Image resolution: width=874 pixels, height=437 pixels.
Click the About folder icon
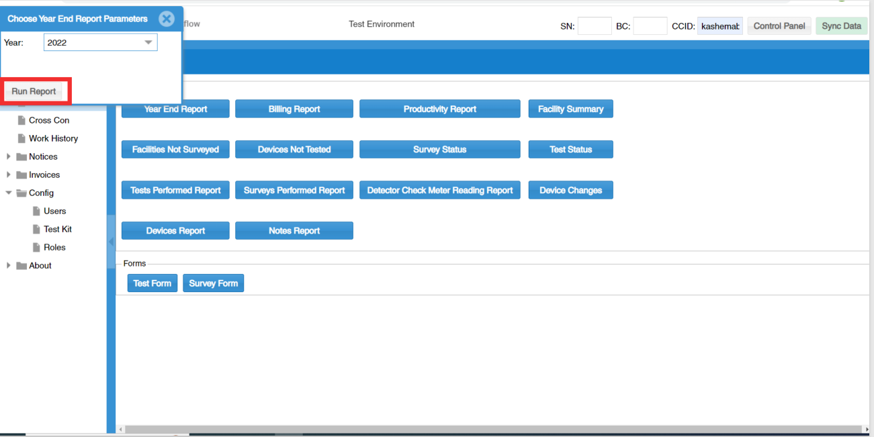21,265
